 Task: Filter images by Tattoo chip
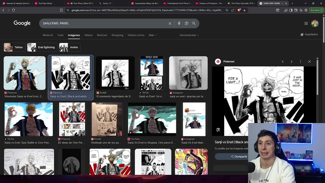(14, 47)
